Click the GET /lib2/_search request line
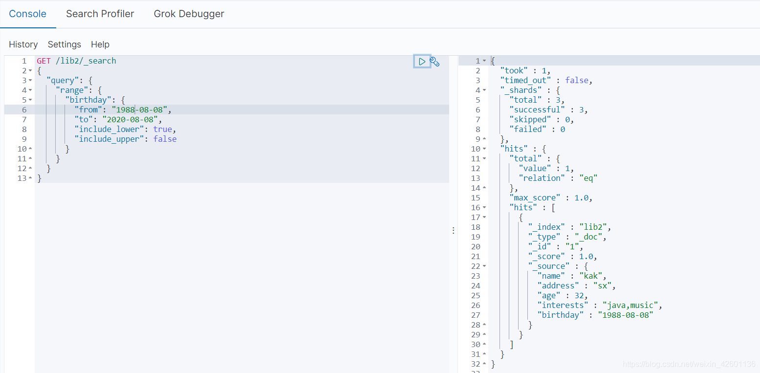760x373 pixels. pos(77,61)
